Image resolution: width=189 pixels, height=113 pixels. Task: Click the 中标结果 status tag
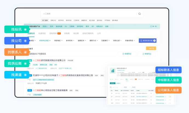(x=70, y=61)
